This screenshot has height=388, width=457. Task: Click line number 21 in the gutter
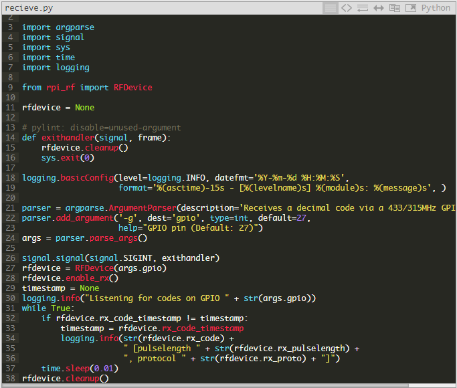click(x=10, y=208)
